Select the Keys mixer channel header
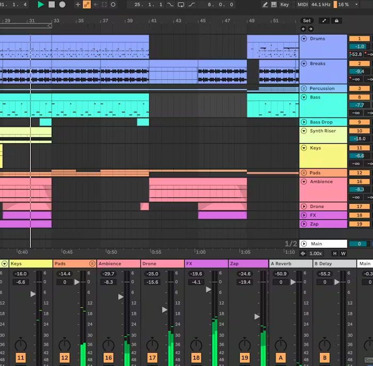The width and height of the screenshot is (373, 366). [31, 264]
